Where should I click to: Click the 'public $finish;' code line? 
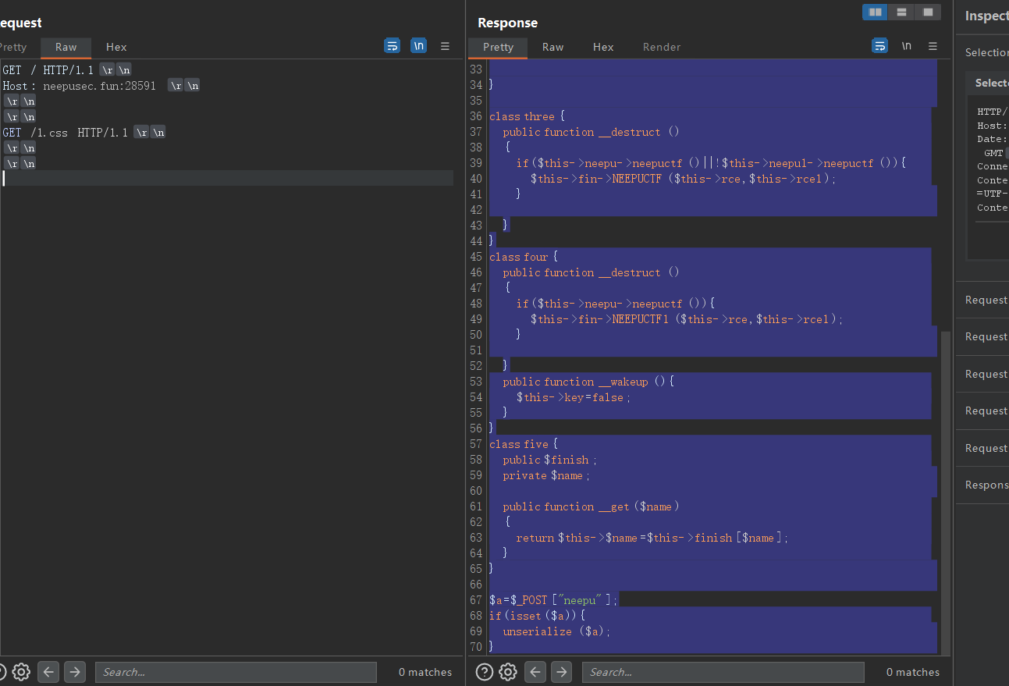549,460
